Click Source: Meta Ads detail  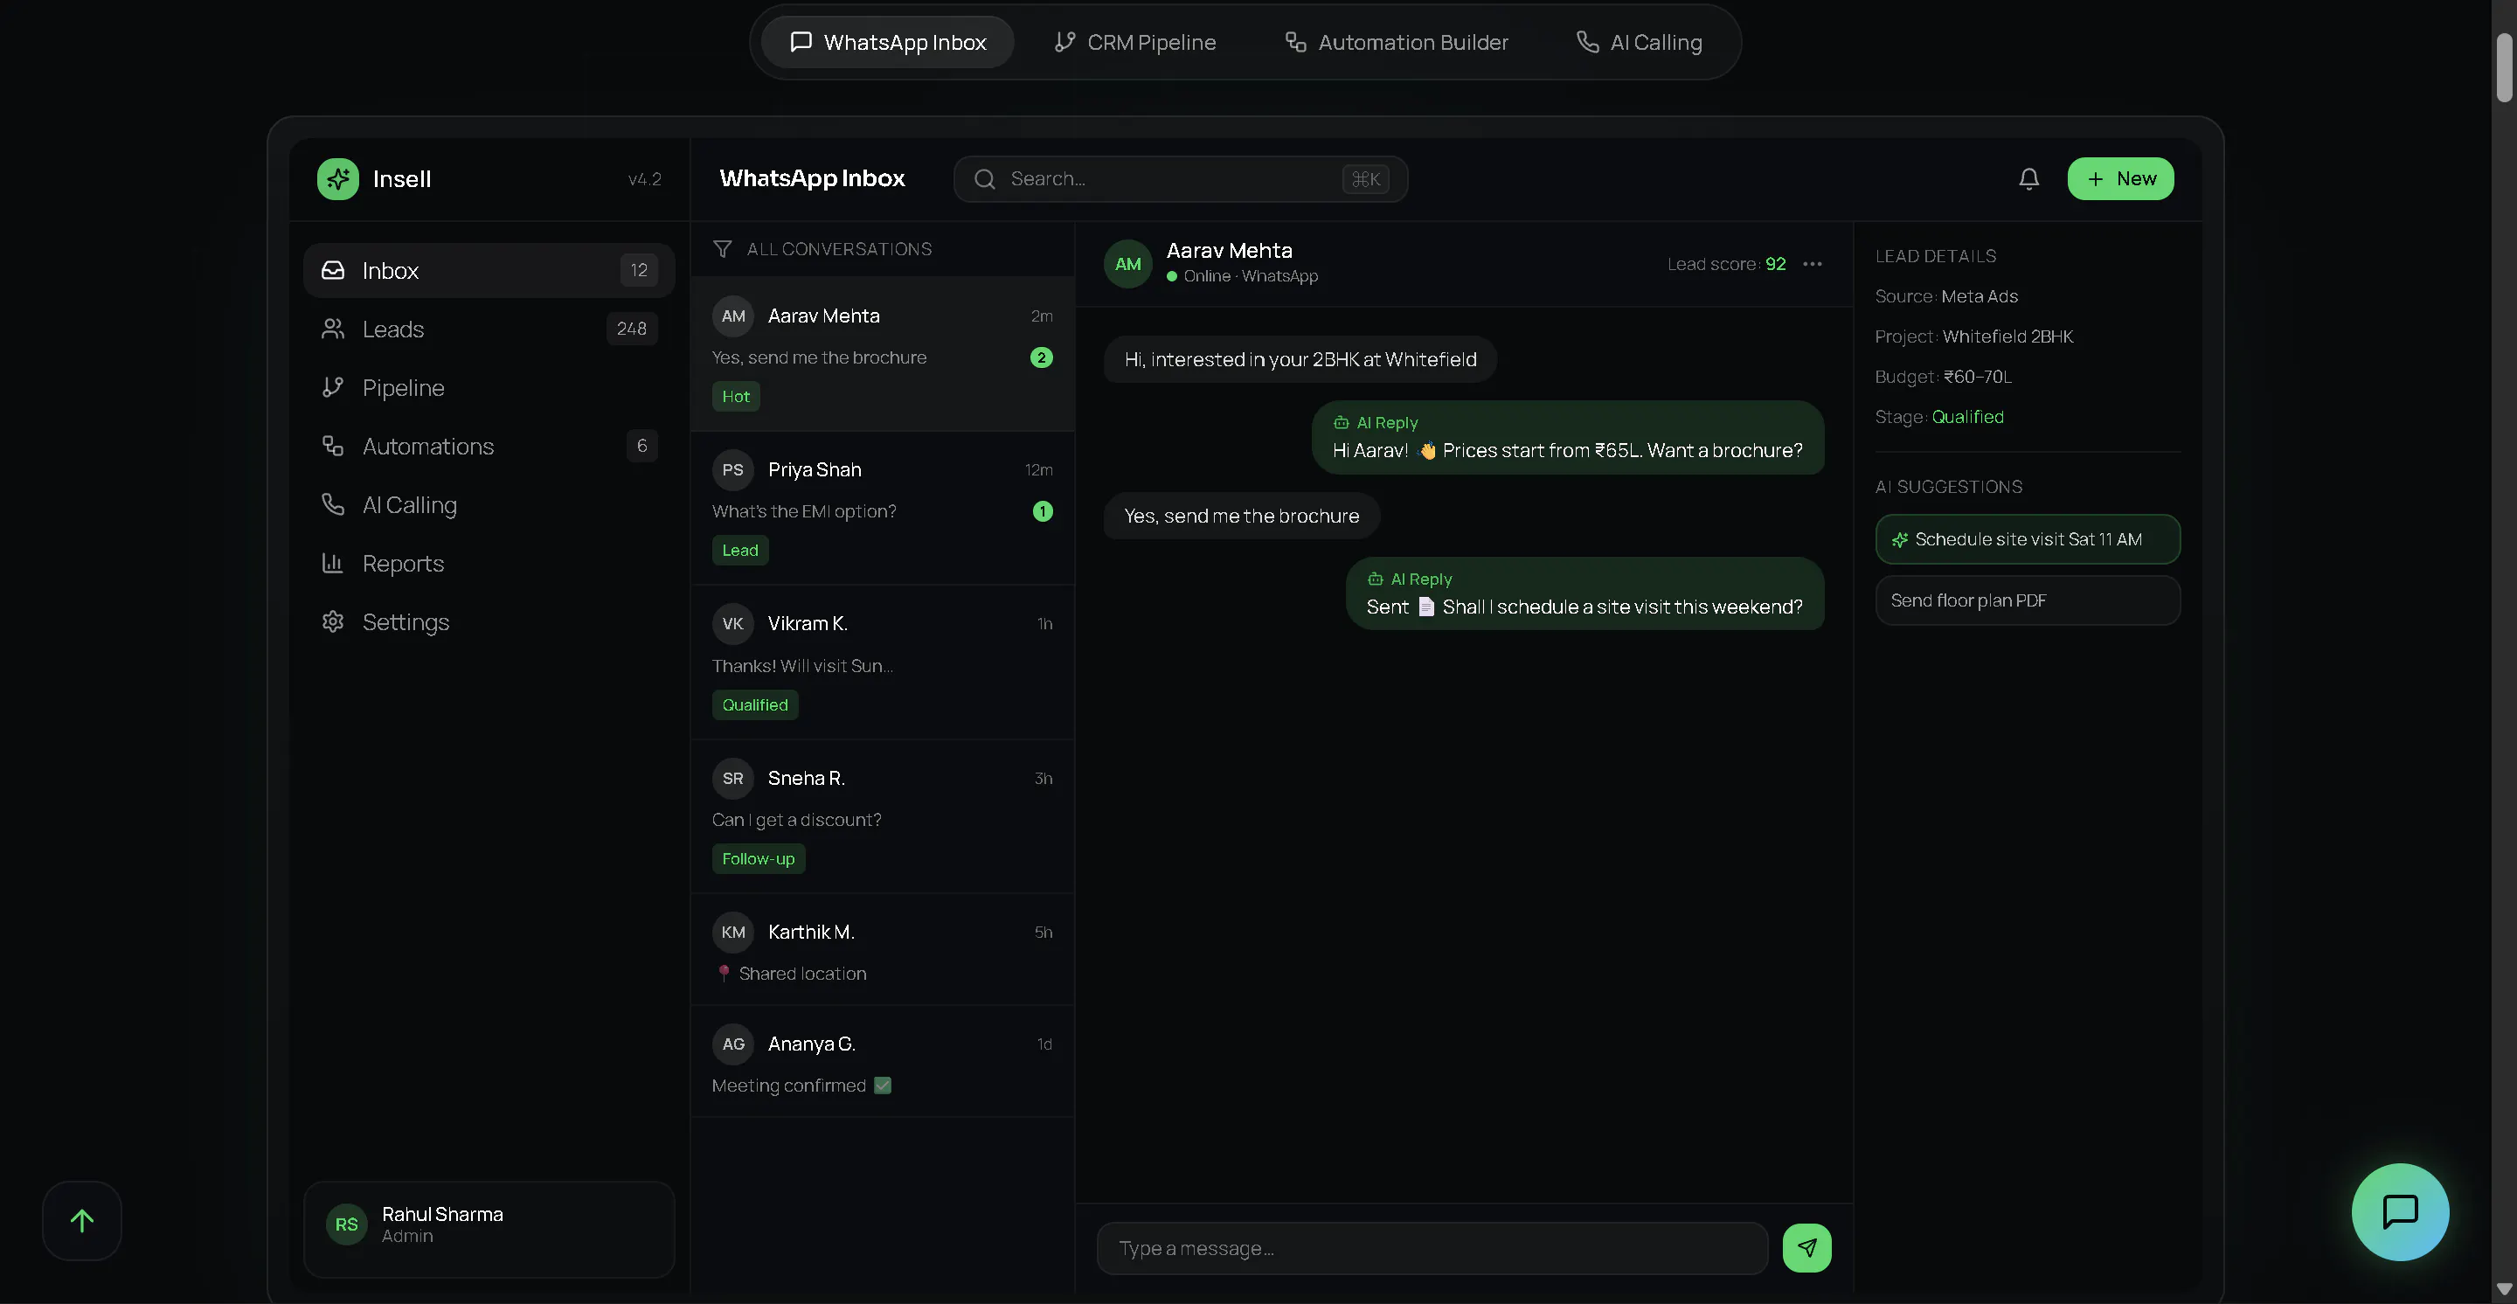pos(1945,297)
